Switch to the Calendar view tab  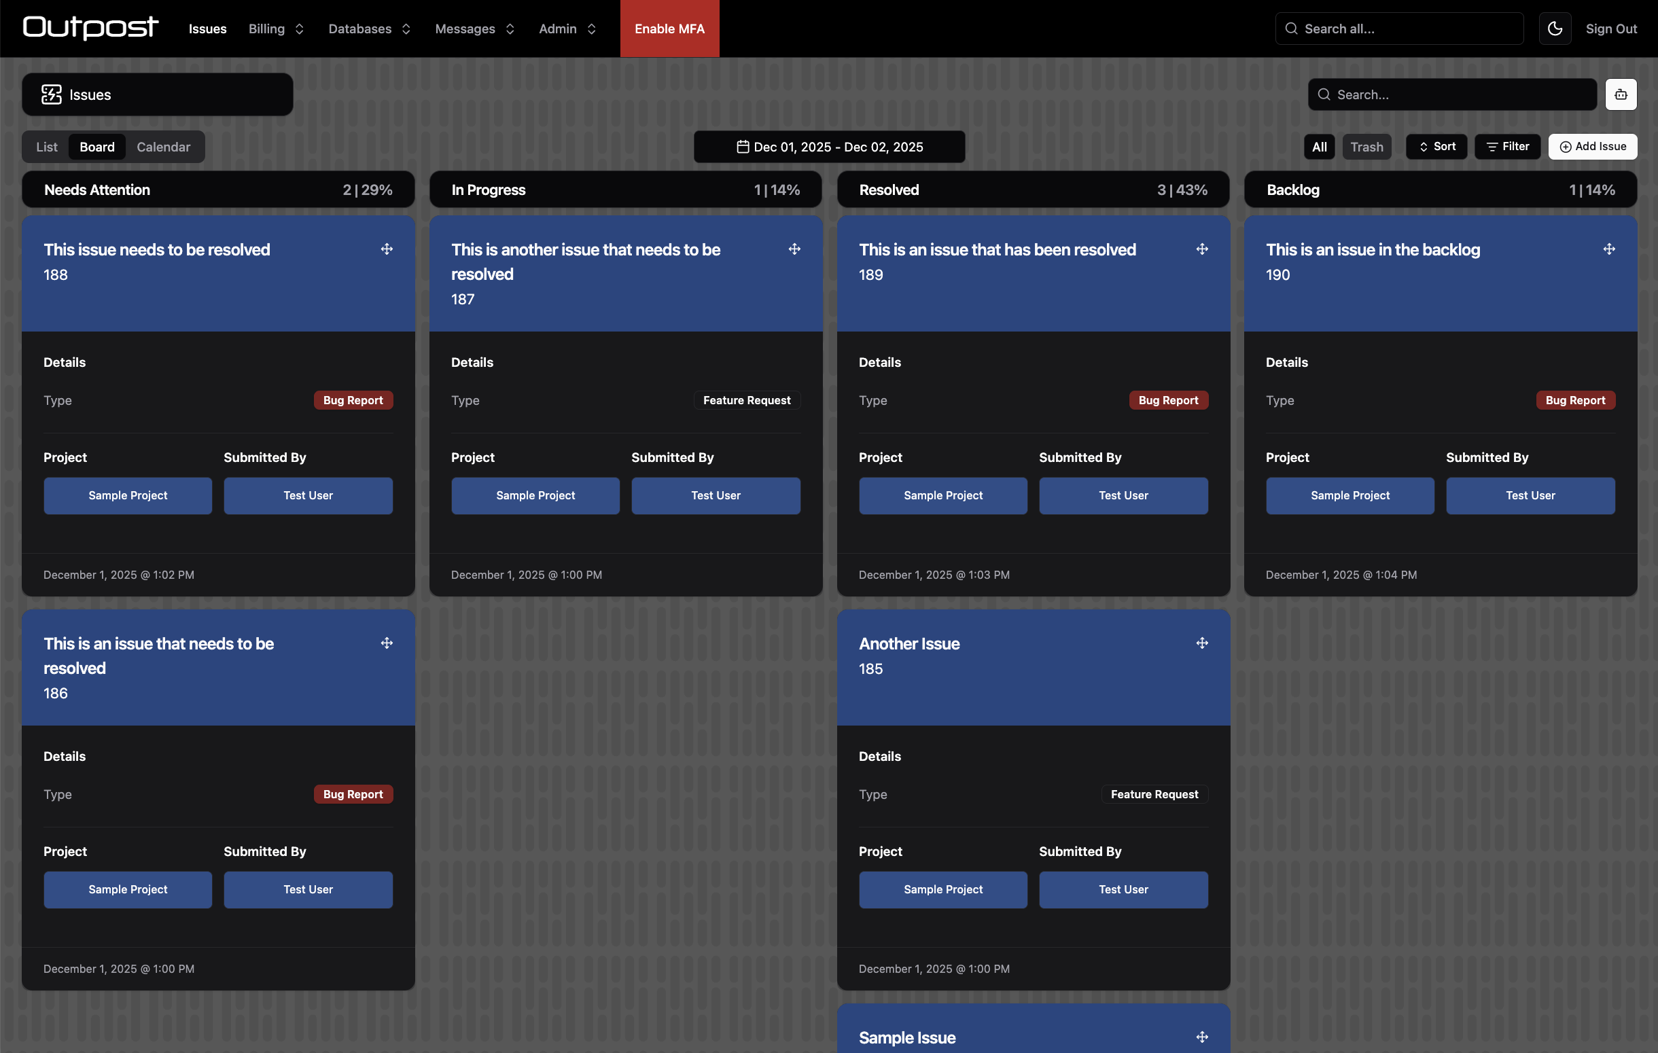163,147
